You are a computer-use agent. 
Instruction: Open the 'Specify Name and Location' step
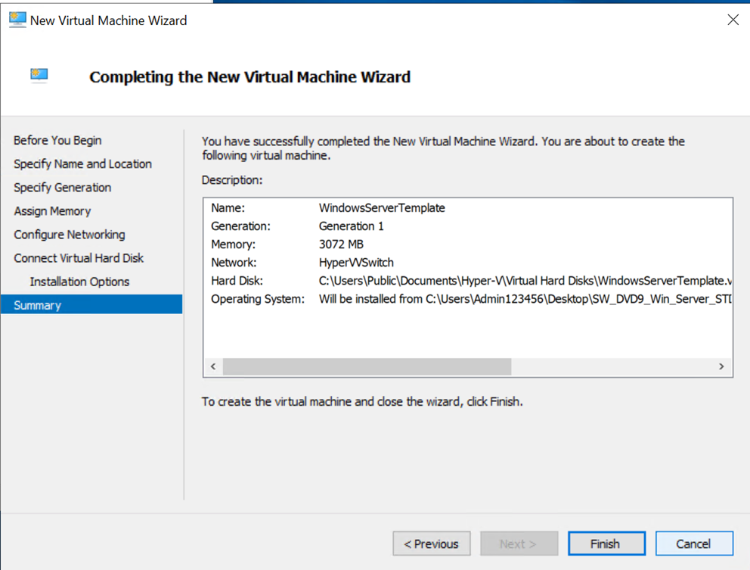point(82,164)
